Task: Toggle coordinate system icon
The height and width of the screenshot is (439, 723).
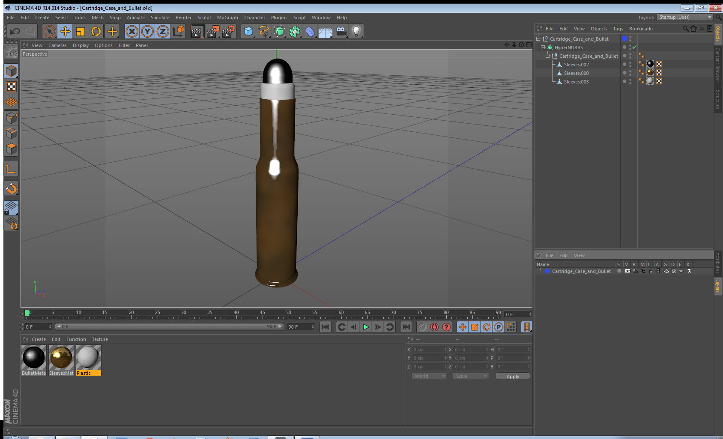Action: click(178, 31)
